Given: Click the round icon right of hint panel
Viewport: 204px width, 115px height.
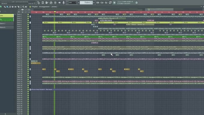Looking at the screenshot, I should (x=136, y=3).
